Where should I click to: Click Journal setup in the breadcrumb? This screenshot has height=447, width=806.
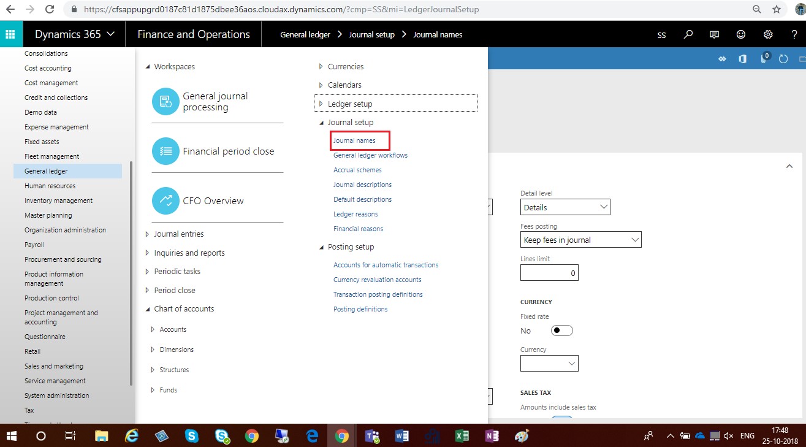point(371,34)
